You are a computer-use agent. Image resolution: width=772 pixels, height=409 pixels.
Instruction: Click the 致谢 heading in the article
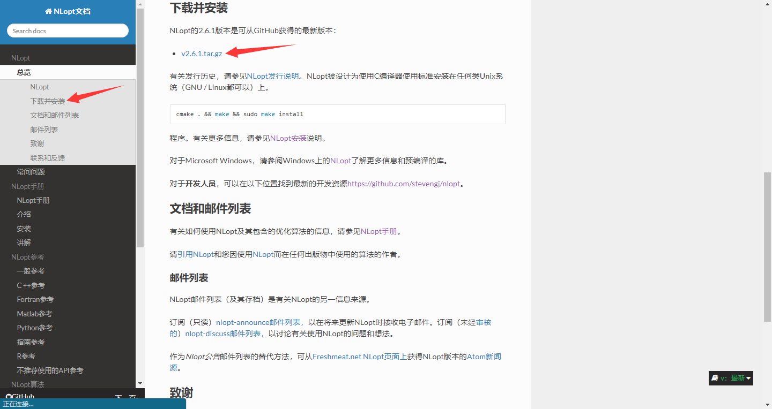coord(181,392)
